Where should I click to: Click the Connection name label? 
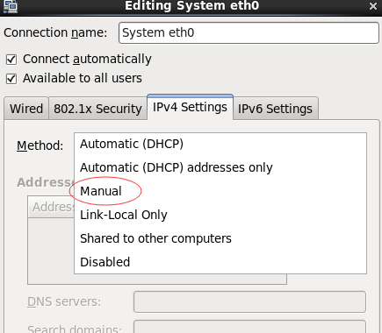click(55, 32)
